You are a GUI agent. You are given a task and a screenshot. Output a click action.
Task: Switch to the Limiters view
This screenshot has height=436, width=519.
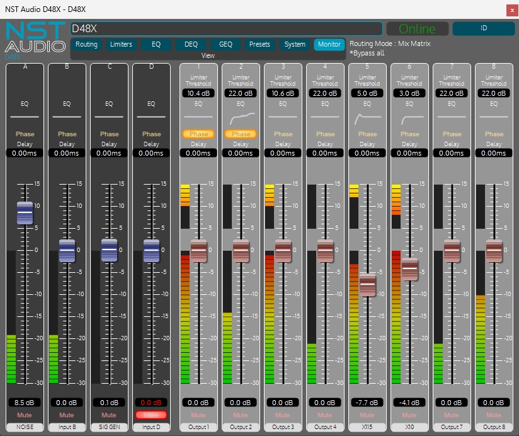(x=121, y=44)
